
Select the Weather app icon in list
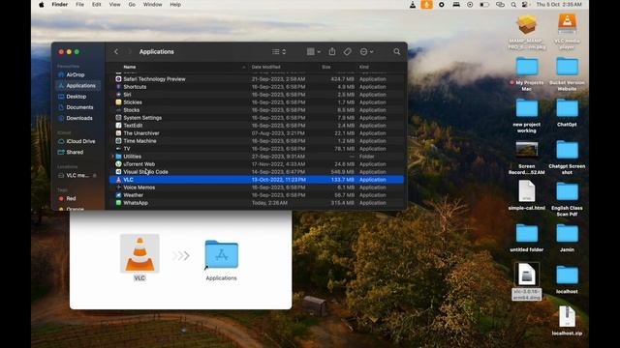pyautogui.click(x=118, y=195)
